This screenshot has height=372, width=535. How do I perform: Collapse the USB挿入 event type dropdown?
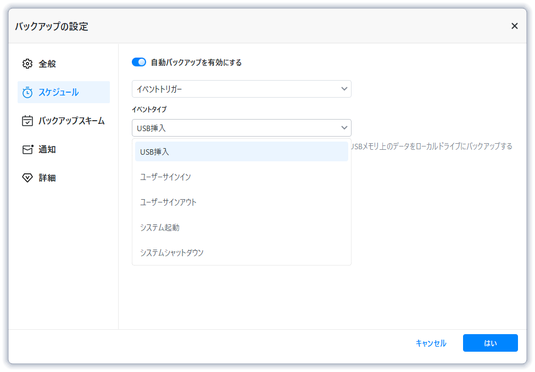(x=241, y=128)
